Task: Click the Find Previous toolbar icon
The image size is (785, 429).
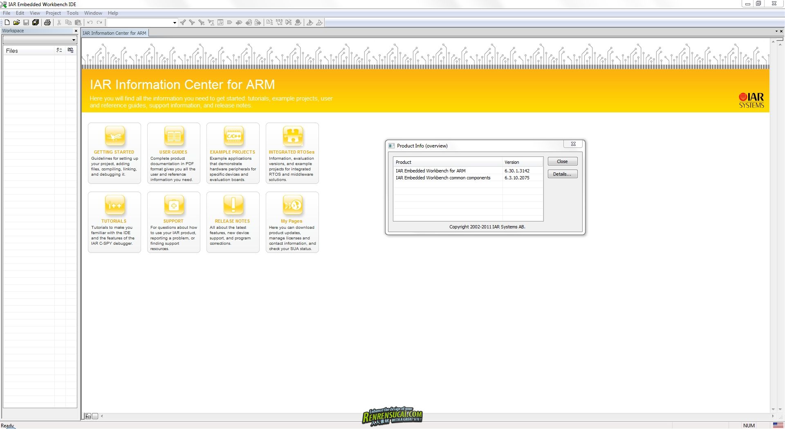Action: tap(183, 22)
